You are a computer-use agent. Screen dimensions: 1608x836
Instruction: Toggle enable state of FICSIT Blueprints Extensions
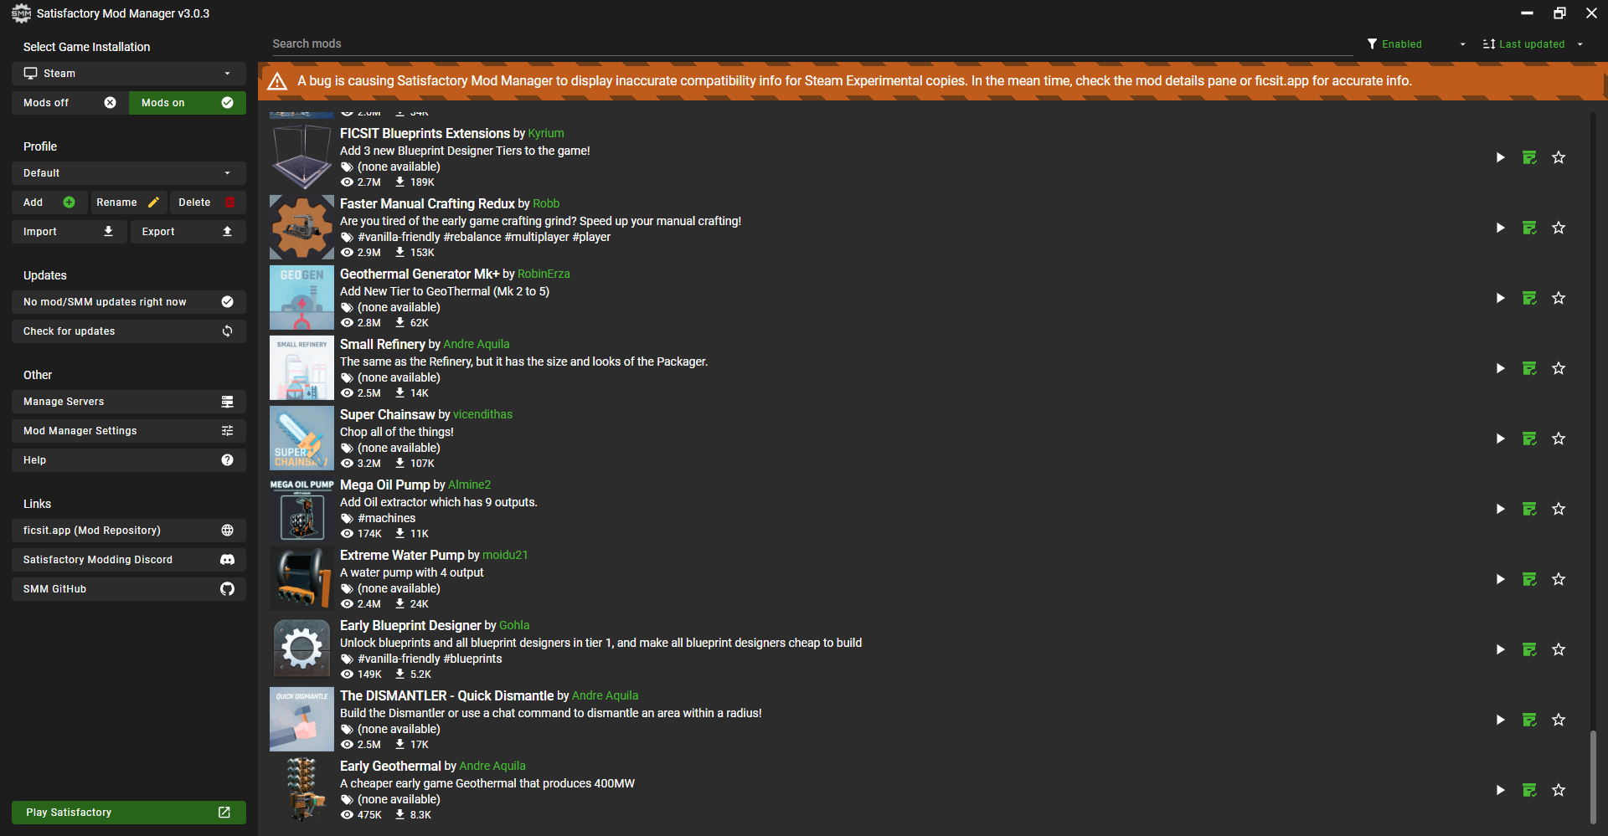(1501, 157)
